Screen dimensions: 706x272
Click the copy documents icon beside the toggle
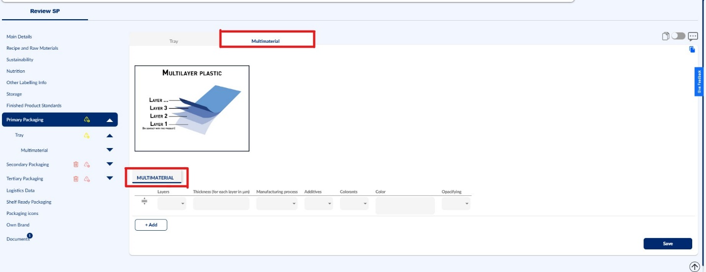pyautogui.click(x=666, y=36)
